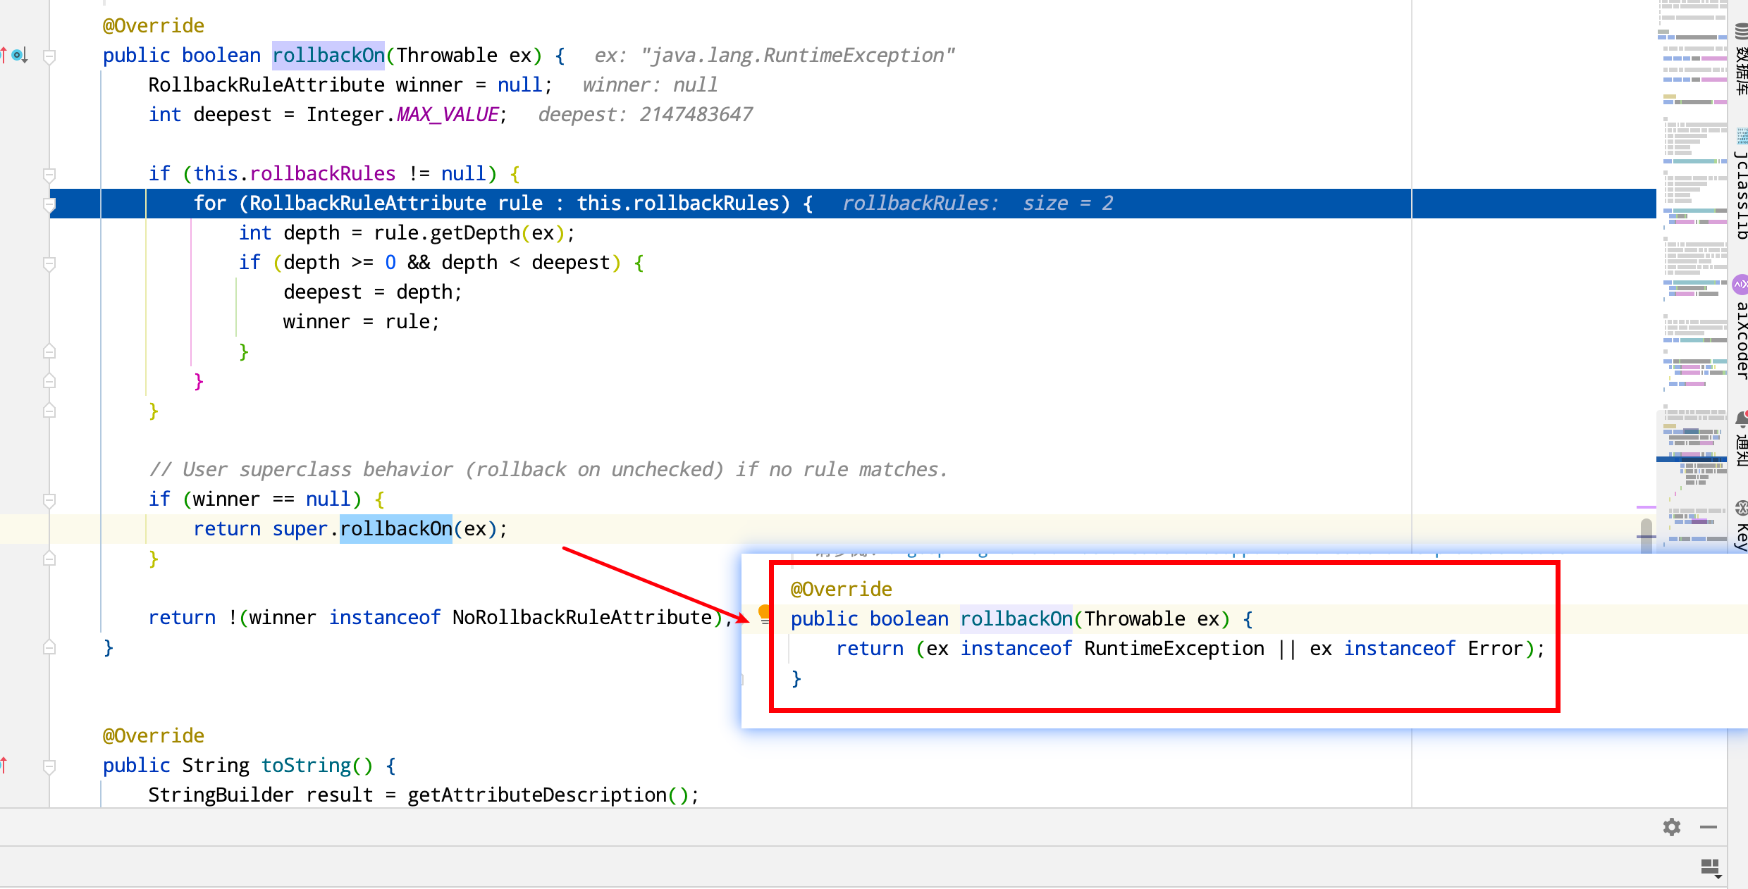Click the 'super' keyword
The image size is (1748, 889).
(300, 528)
